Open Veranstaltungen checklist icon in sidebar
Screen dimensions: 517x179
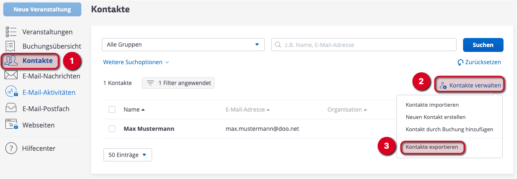pos(11,32)
